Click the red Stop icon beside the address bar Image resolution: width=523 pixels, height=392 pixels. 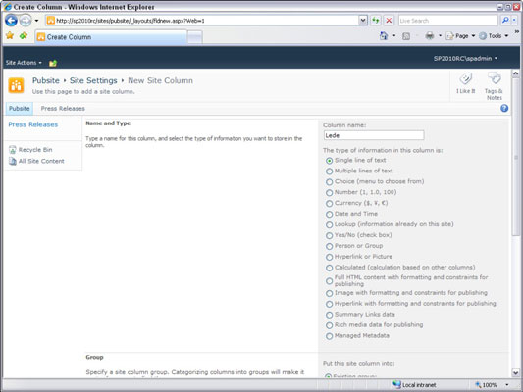(x=389, y=21)
